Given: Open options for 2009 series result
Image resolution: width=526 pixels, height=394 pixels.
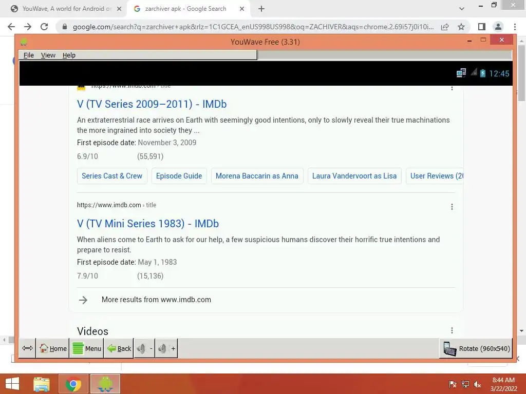Looking at the screenshot, I should tap(452, 88).
